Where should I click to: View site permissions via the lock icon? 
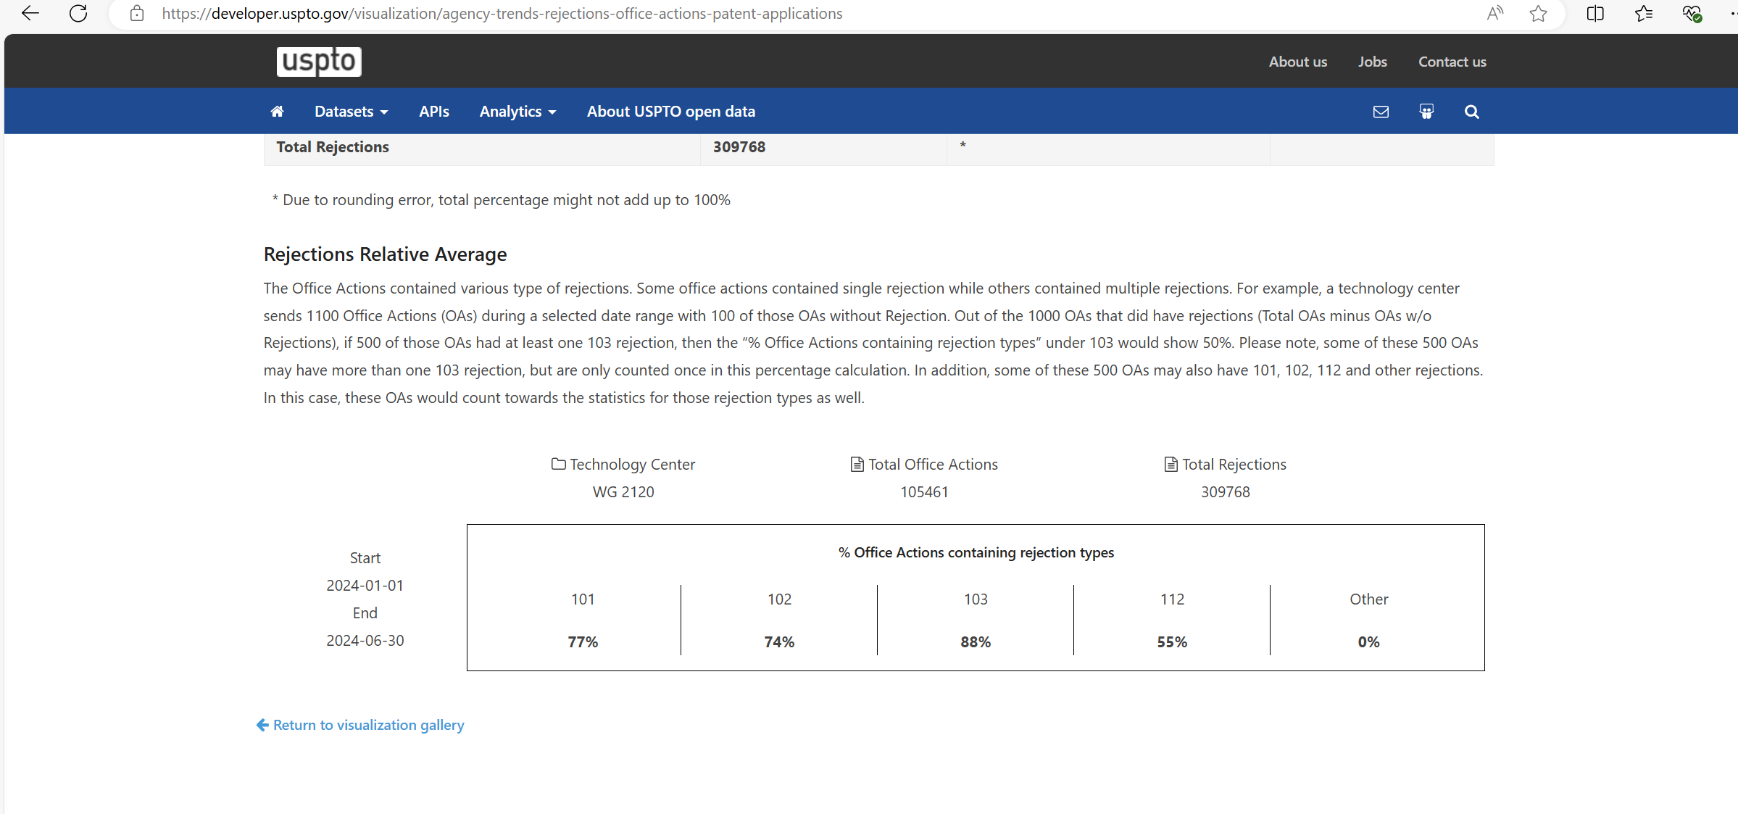point(136,13)
